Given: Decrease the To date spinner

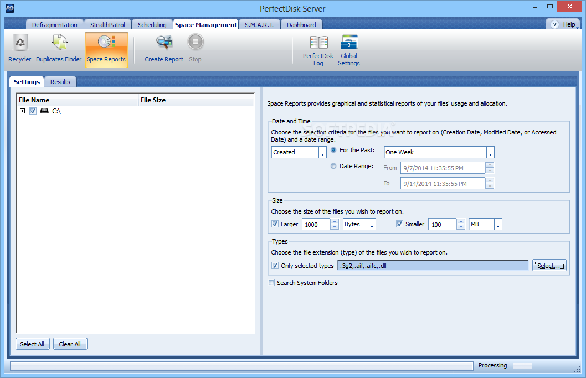Looking at the screenshot, I should [x=490, y=186].
